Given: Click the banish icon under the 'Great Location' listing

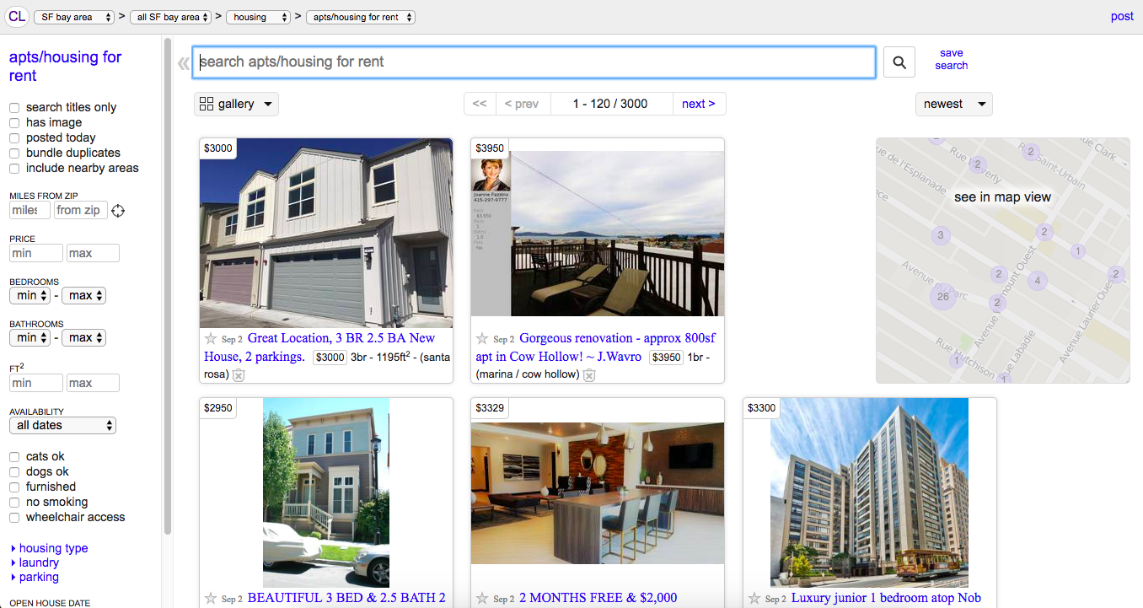Looking at the screenshot, I should (x=239, y=374).
